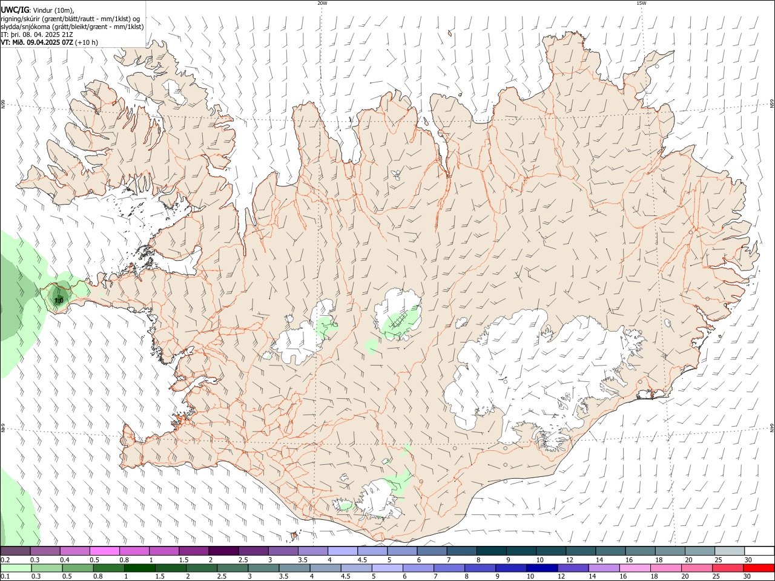The image size is (775, 581).
Task: Click the '20W' longitude label
Action: (322, 3)
